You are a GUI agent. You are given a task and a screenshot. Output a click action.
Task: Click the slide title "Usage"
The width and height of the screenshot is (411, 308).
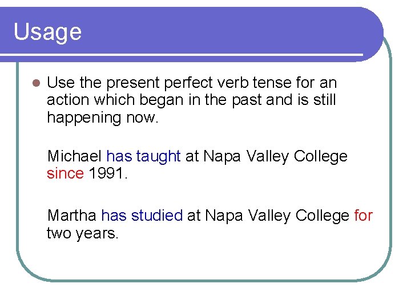pyautogui.click(x=47, y=32)
